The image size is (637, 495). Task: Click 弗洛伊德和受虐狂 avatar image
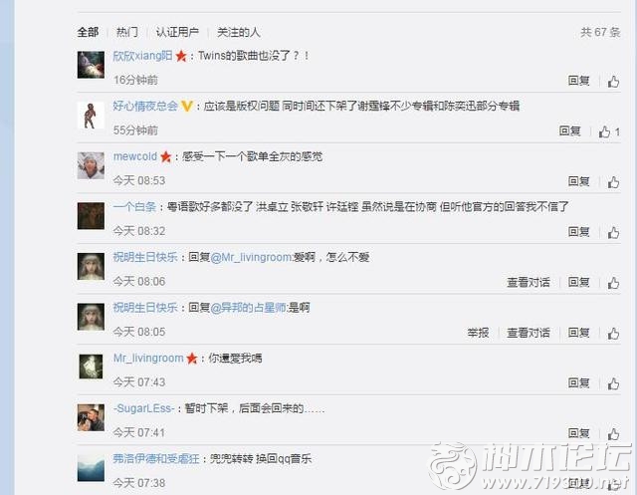click(x=91, y=468)
